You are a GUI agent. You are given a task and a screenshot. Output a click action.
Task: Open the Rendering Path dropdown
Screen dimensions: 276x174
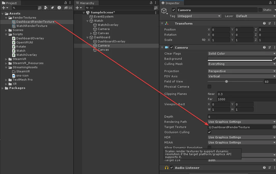click(x=242, y=122)
